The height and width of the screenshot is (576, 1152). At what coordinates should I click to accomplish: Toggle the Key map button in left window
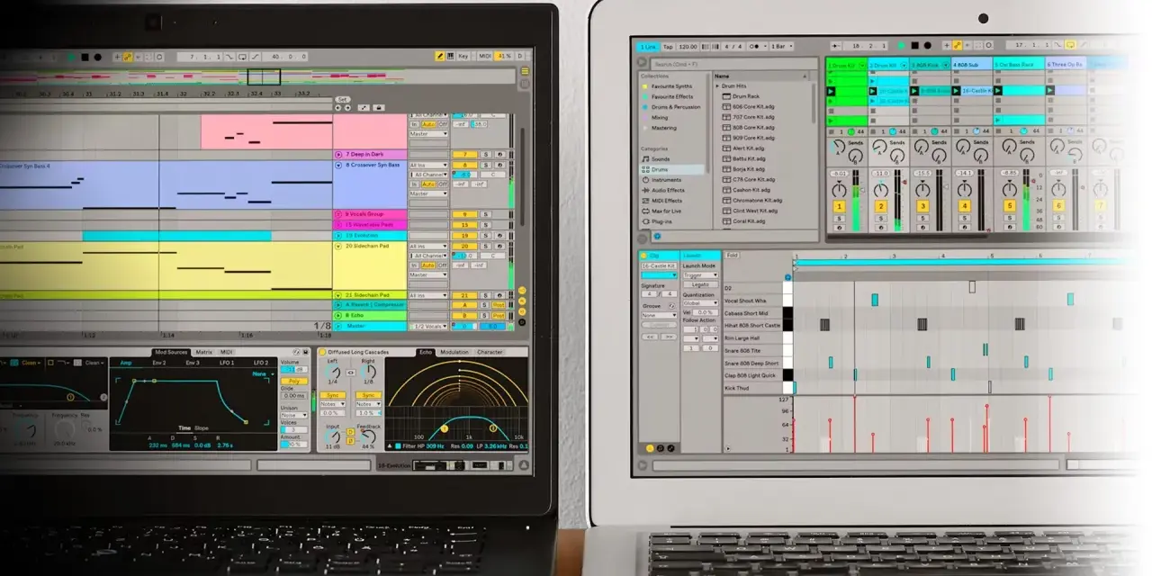pos(463,56)
